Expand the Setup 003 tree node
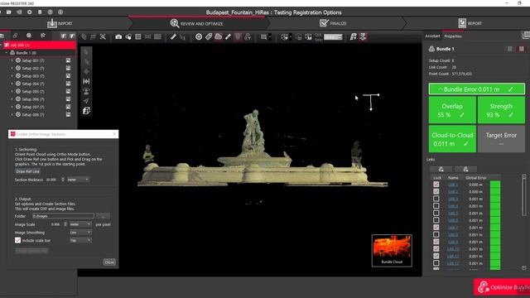Viewport: 530px width, 298px height. tap(12, 76)
